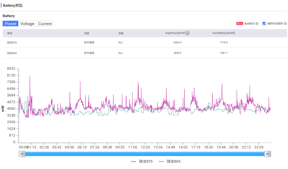The height and width of the screenshot is (169, 288).
Task: Click the Sum(Battery)[mWh] column header
Action: point(224,33)
